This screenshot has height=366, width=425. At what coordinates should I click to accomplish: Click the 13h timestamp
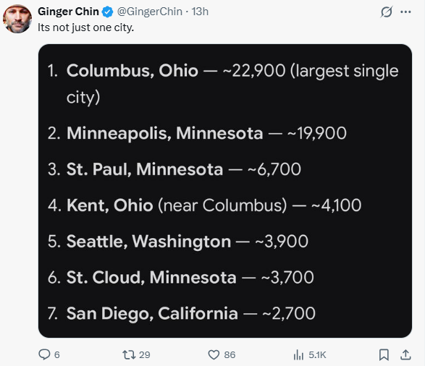[x=200, y=12]
